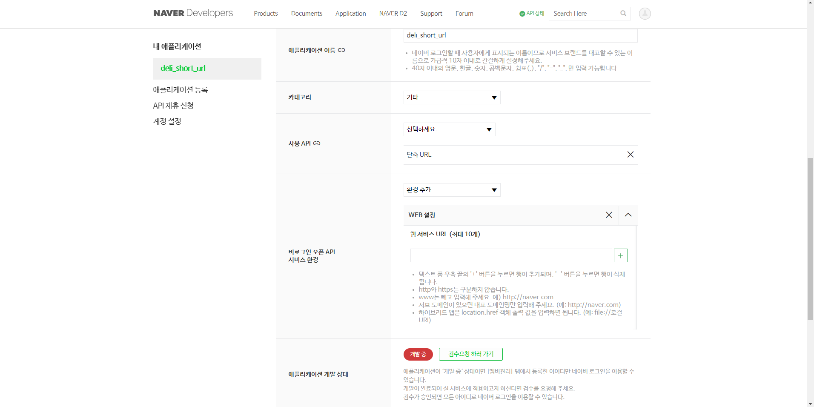This screenshot has width=814, height=407.
Task: Open the Products menu
Action: (266, 14)
